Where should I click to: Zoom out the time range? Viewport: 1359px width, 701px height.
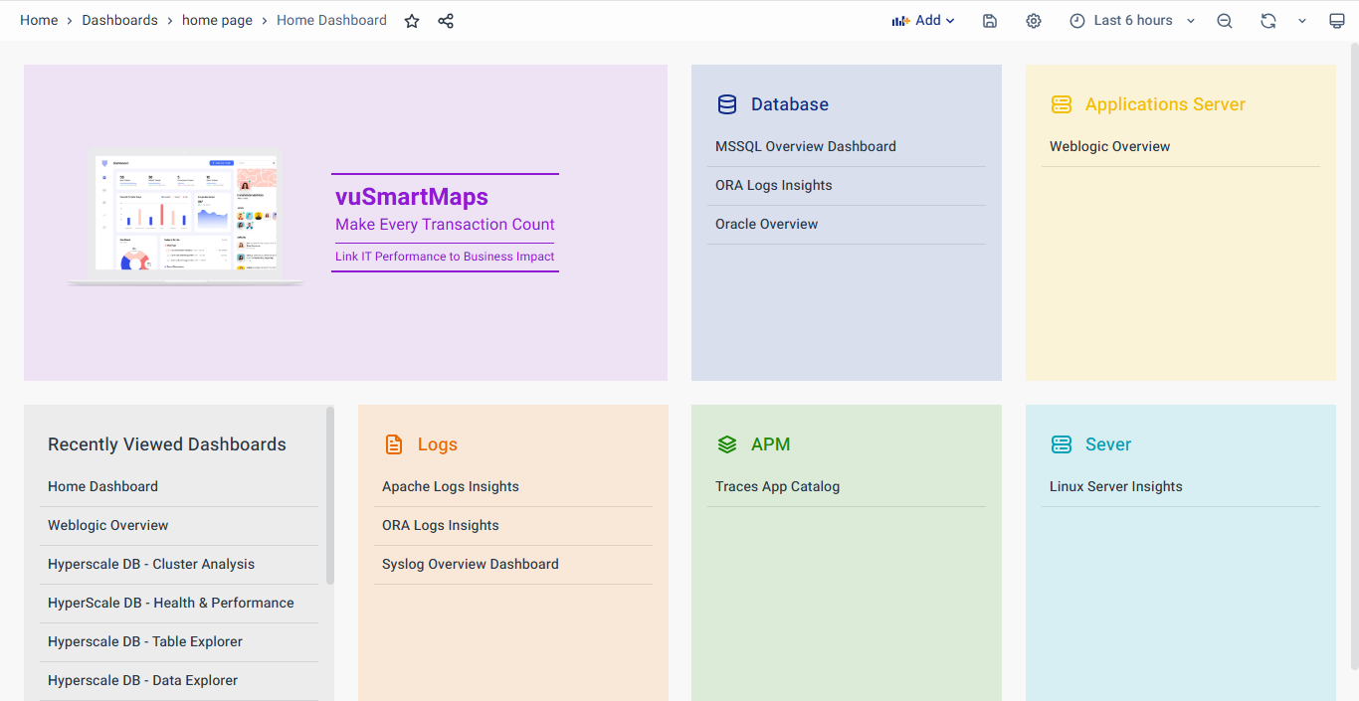tap(1225, 21)
